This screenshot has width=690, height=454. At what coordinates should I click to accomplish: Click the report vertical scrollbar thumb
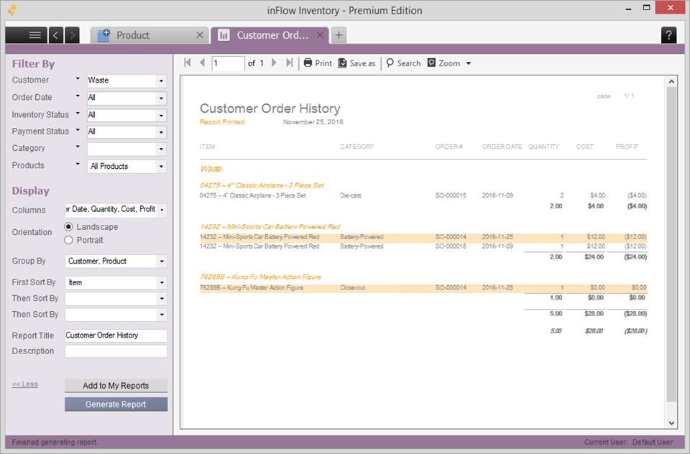(x=671, y=244)
